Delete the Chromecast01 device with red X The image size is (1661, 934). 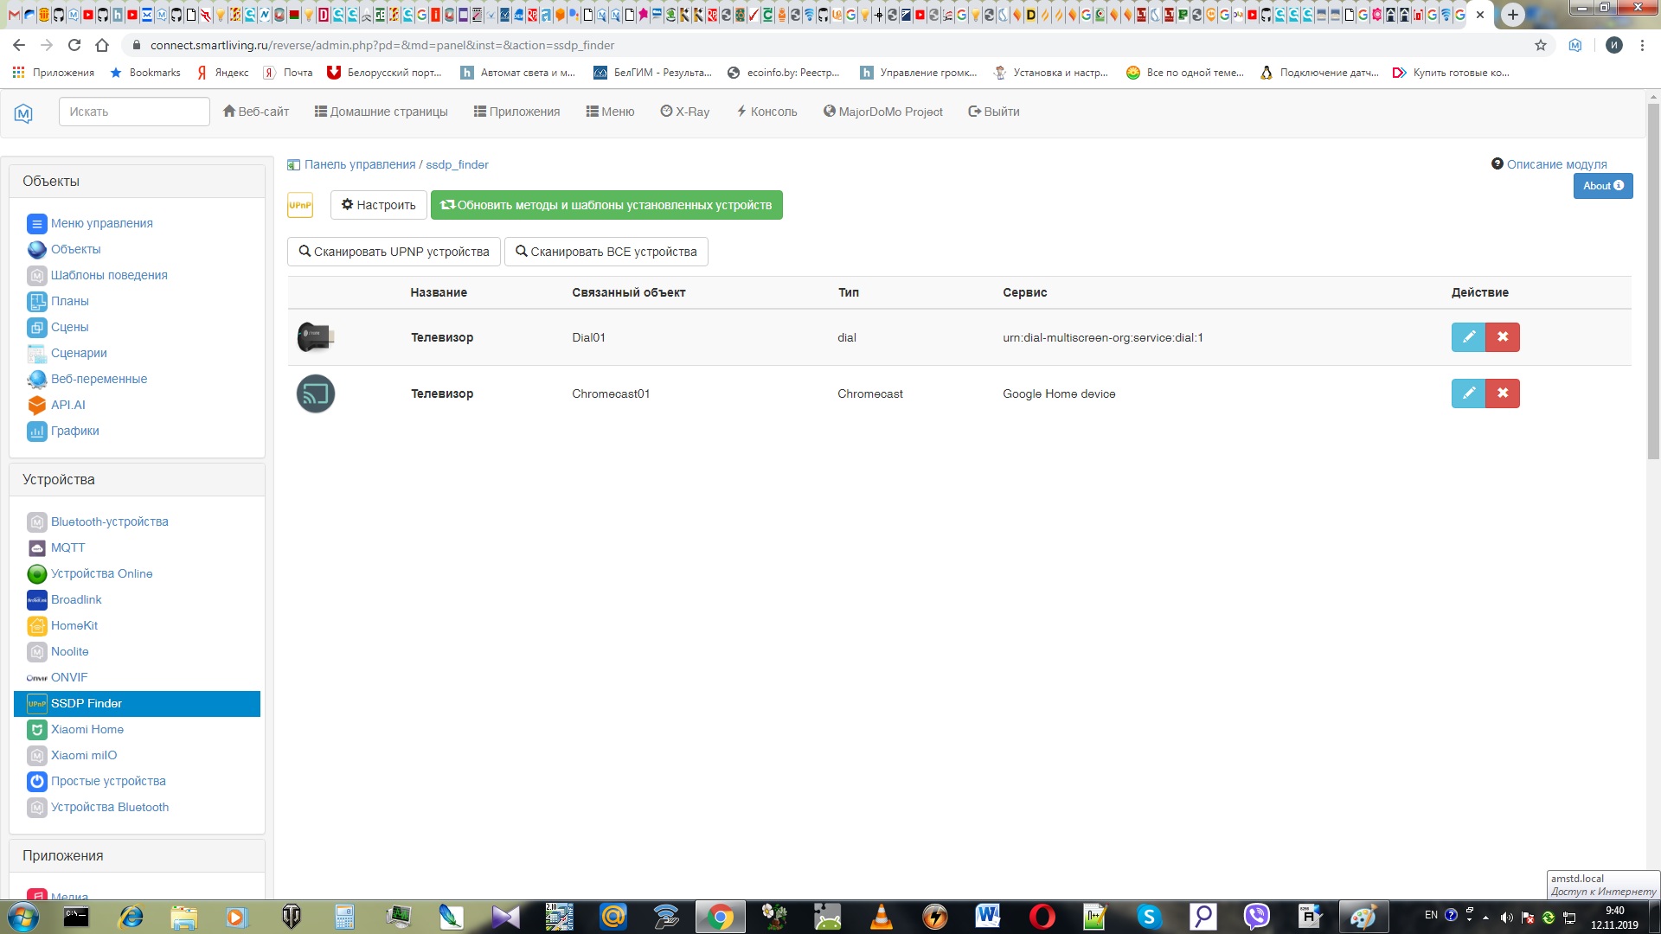[1503, 393]
